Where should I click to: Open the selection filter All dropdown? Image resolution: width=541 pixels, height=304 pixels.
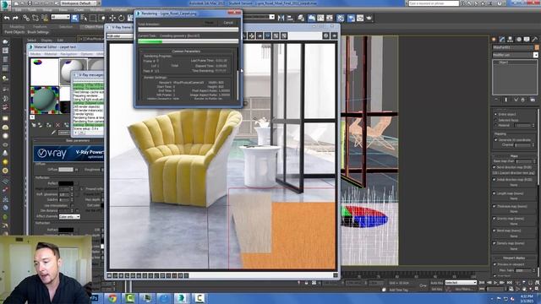pyautogui.click(x=60, y=17)
